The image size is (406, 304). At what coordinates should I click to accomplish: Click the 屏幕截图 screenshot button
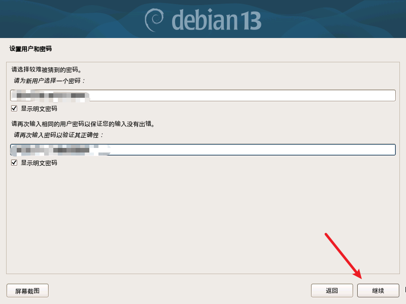point(27,291)
